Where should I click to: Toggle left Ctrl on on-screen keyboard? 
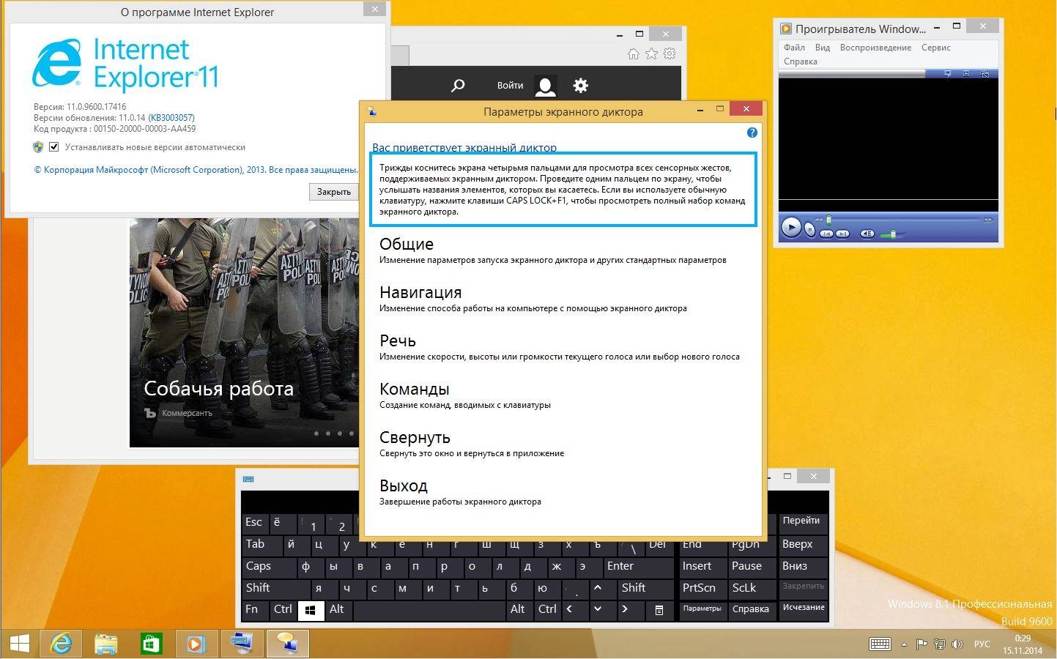(x=283, y=609)
